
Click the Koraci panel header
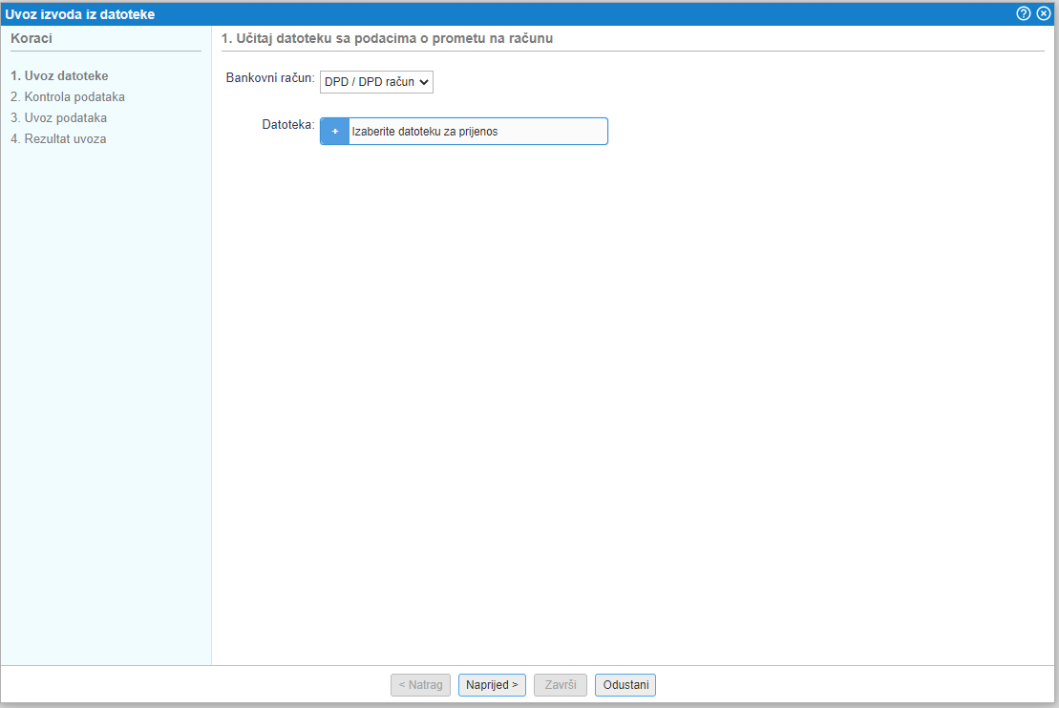pos(32,38)
